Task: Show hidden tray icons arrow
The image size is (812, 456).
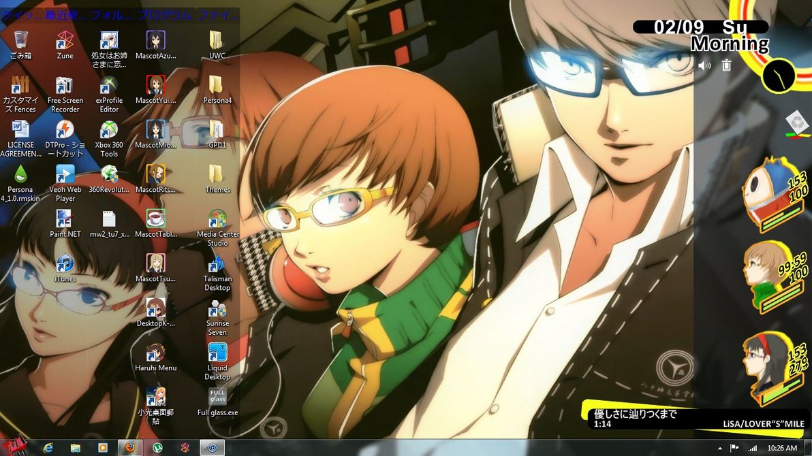Action: [720, 449]
